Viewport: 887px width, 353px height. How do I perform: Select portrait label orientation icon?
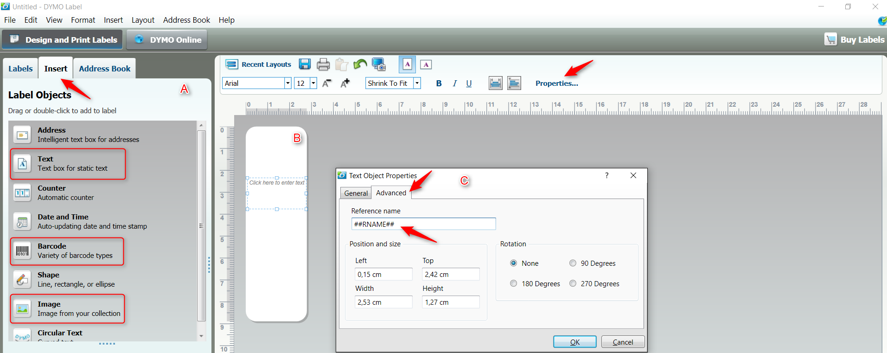point(407,64)
